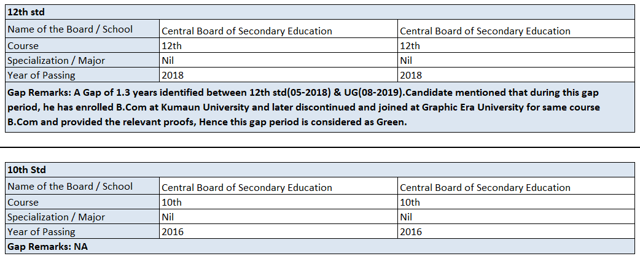This screenshot has height=256, width=640.
Task: Click the right-column "10th" course value
Action: tap(410, 202)
